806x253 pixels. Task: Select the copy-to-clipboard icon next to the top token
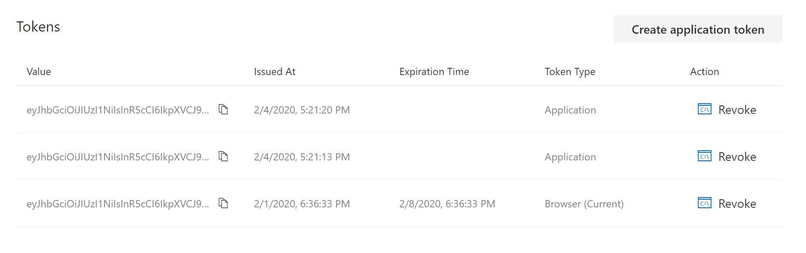223,110
